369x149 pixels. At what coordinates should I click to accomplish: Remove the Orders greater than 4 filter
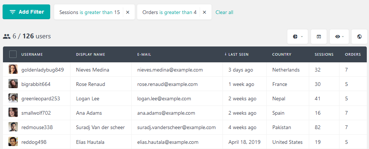click(x=204, y=12)
